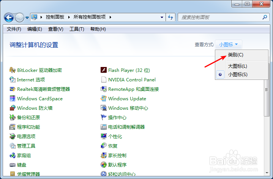
Task: Open the 帮助(H) menu
Action: coord(98,29)
